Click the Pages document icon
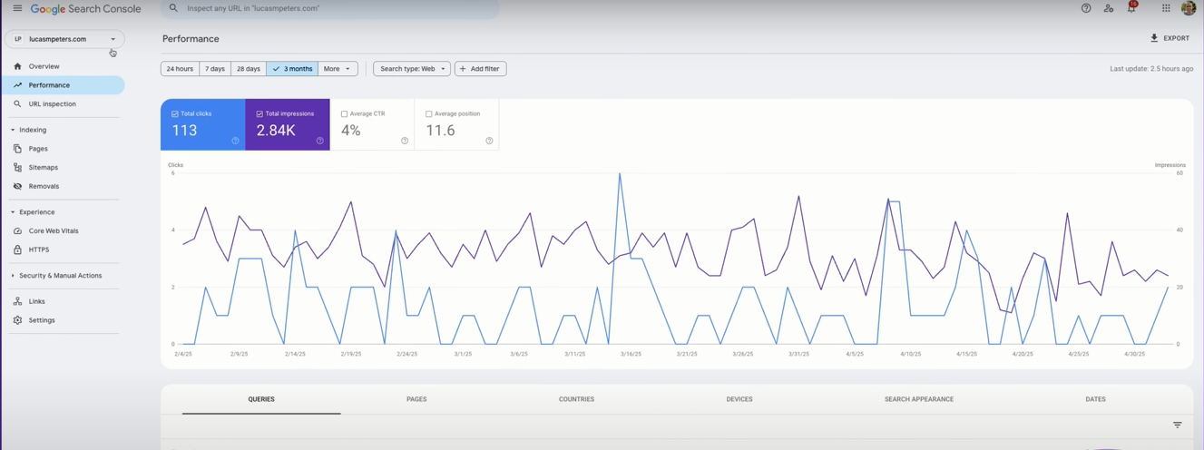The height and width of the screenshot is (450, 1204). click(x=17, y=149)
